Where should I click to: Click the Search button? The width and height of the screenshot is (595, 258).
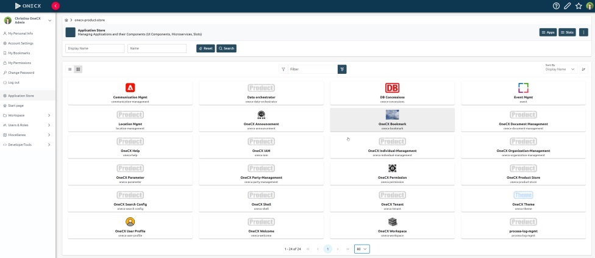[226, 48]
